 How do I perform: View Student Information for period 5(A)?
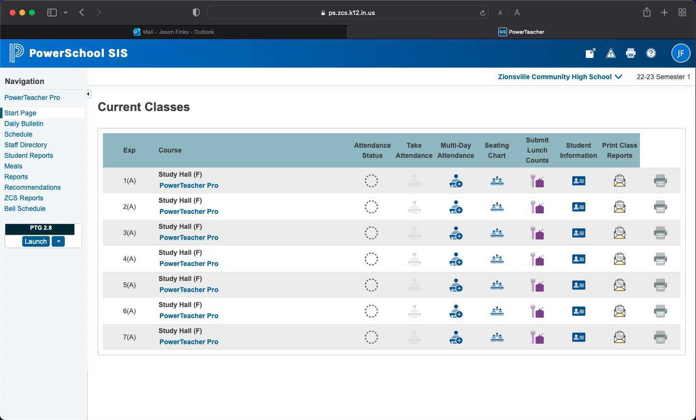[578, 285]
